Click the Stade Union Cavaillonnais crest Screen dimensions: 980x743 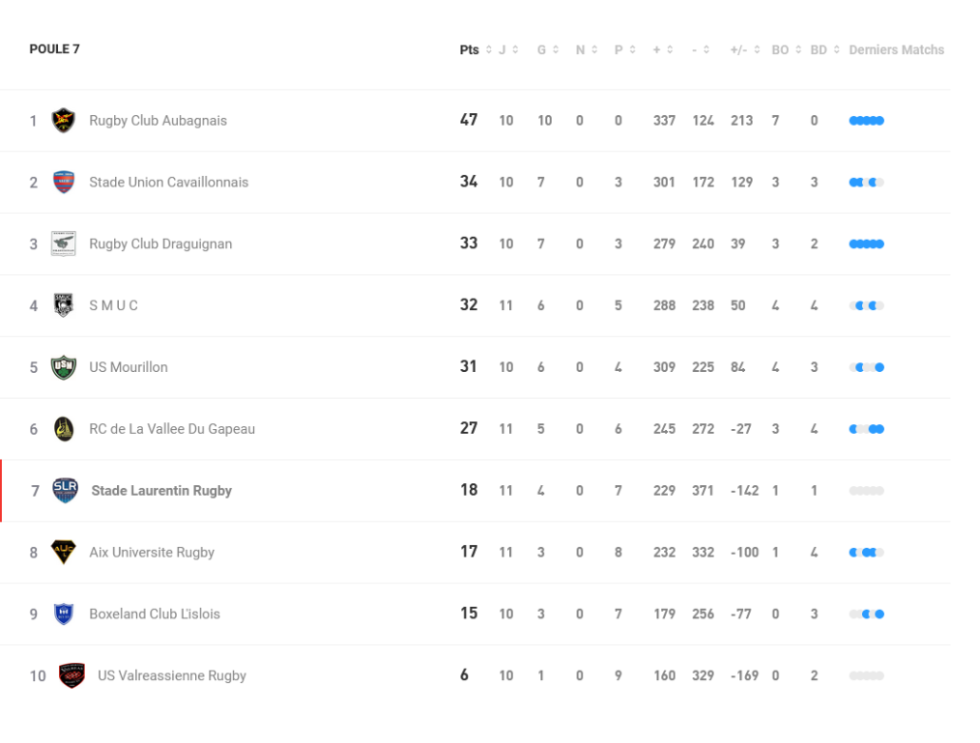point(64,183)
